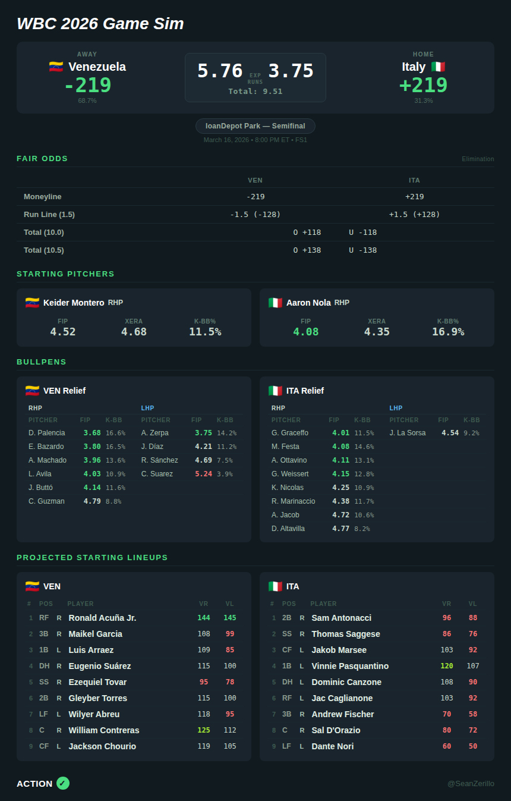The width and height of the screenshot is (511, 801).
Task: Click the Under -138 odds for Total 10.5
Action: pos(362,250)
